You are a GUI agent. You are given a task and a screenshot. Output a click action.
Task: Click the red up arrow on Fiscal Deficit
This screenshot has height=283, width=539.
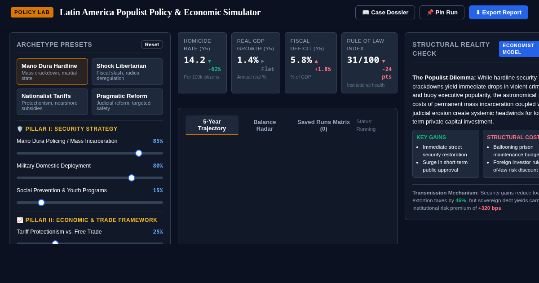coord(316,61)
